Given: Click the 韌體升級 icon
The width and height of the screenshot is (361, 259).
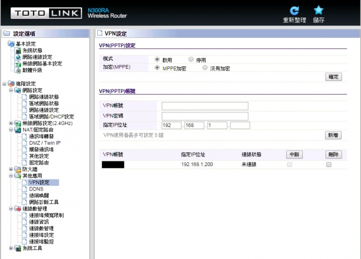Looking at the screenshot, I should 18,70.
